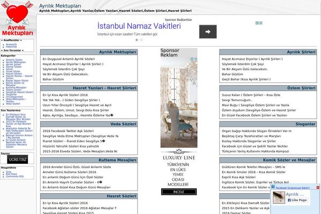Open 2016 Facebook Twitter Aşk Sözleri post
This screenshot has height=214, width=321.
point(68,131)
